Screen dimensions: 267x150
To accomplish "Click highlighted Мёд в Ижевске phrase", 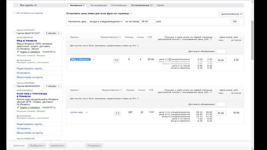I will [81, 59].
